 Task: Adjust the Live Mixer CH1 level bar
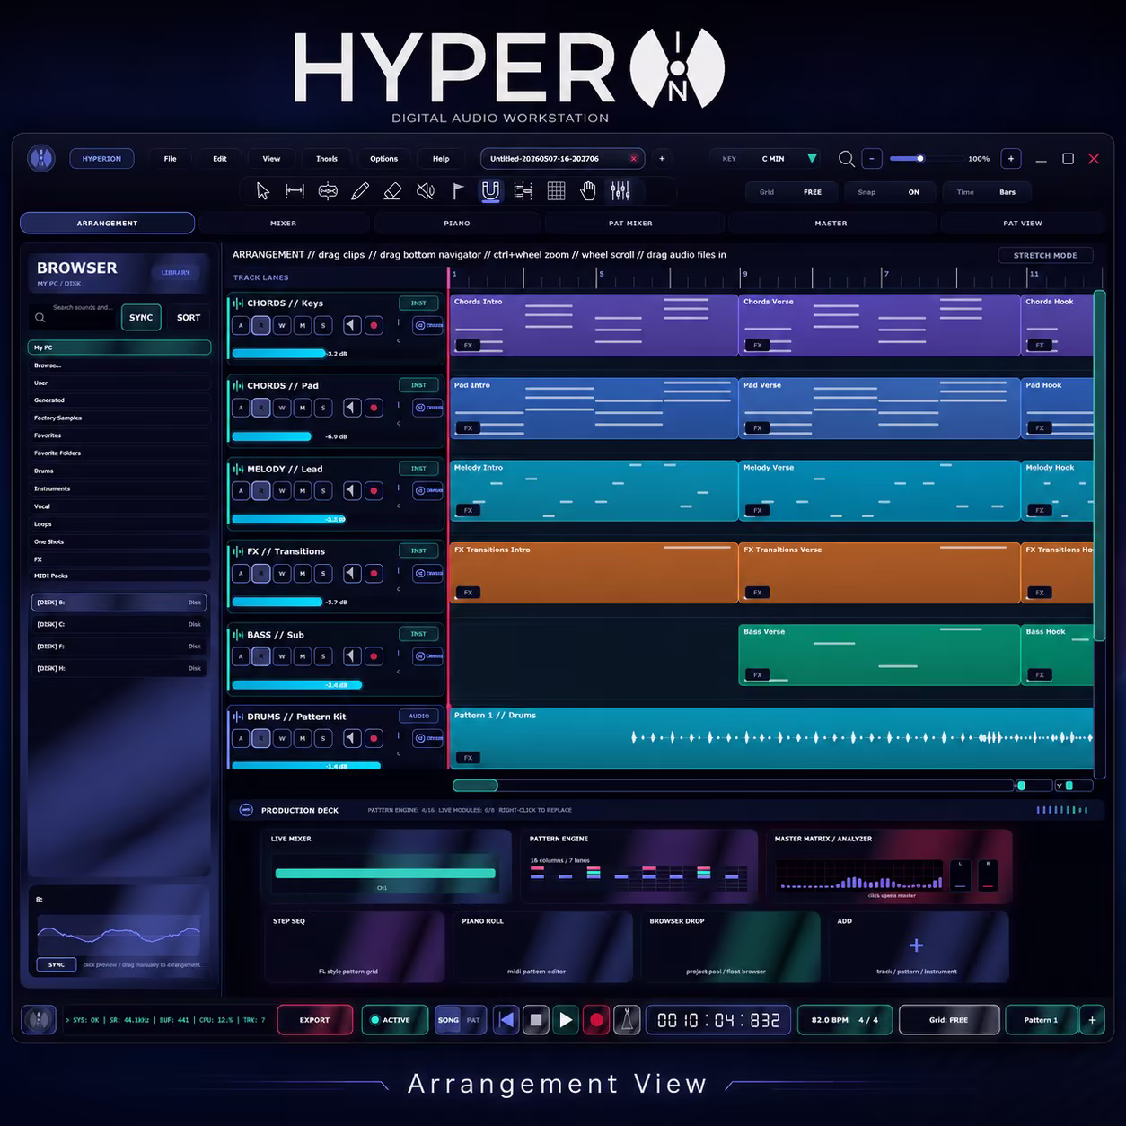click(x=385, y=873)
